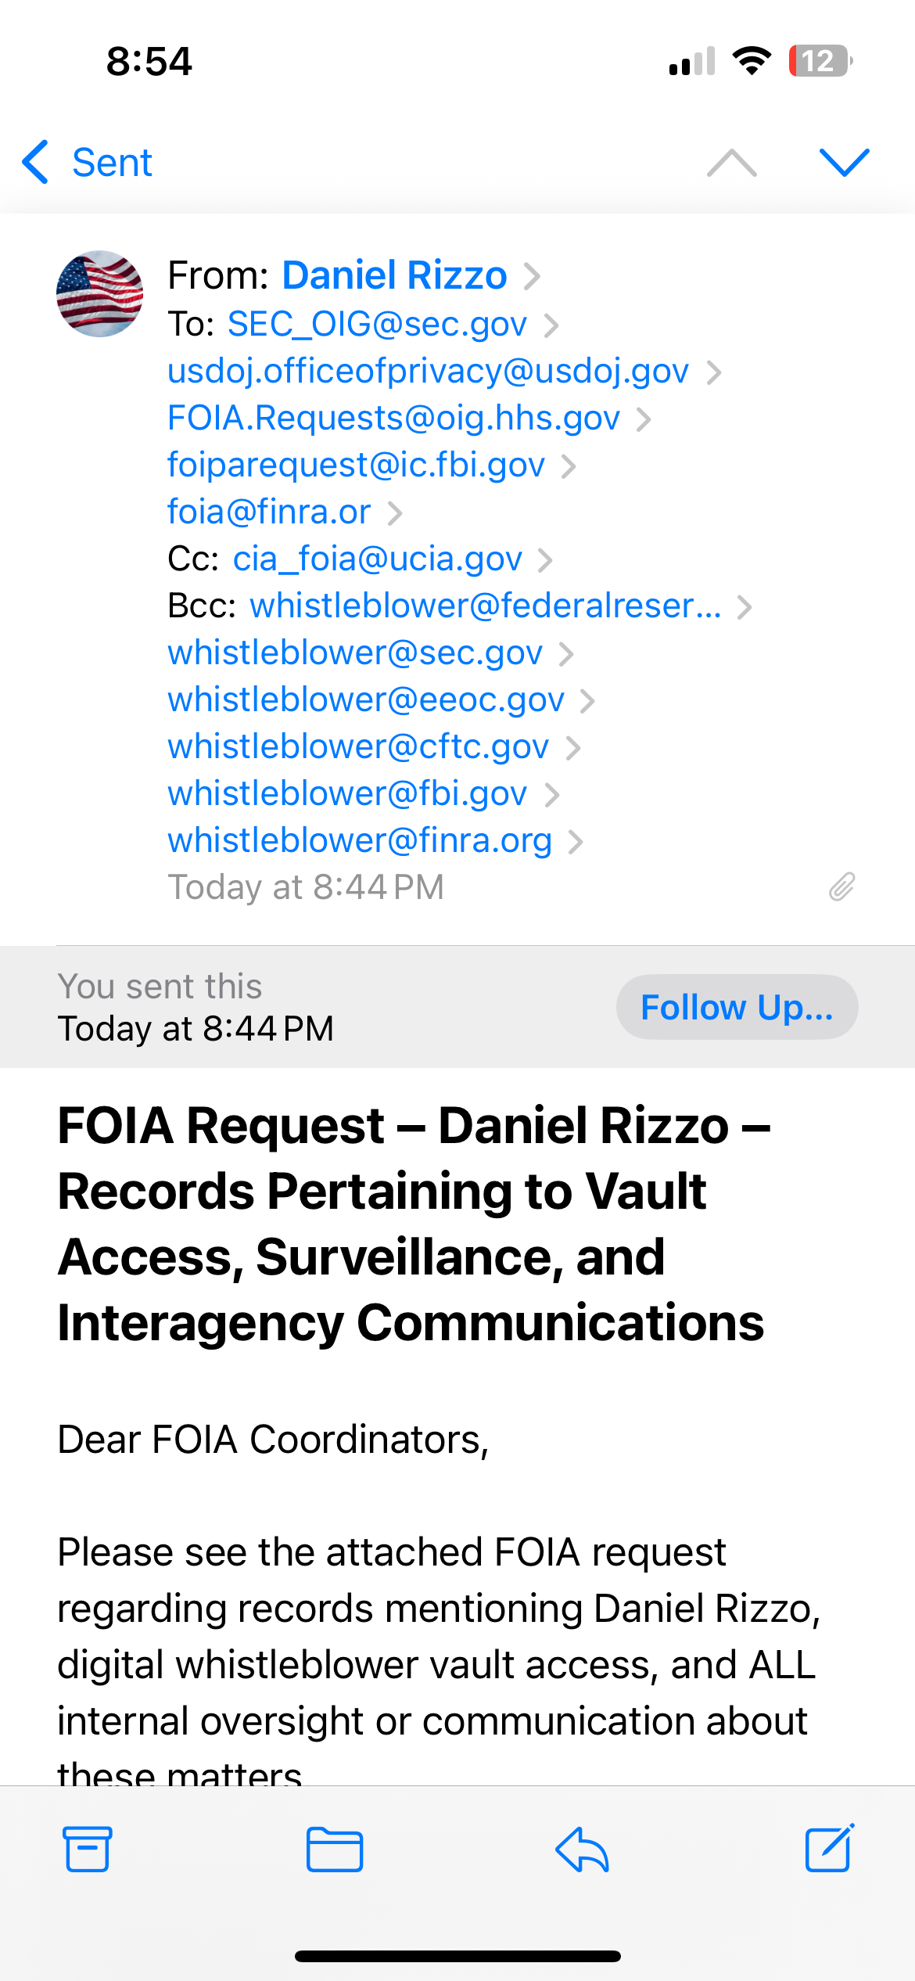915x1981 pixels.
Task: Tap the Follow Up button
Action: 737,1007
